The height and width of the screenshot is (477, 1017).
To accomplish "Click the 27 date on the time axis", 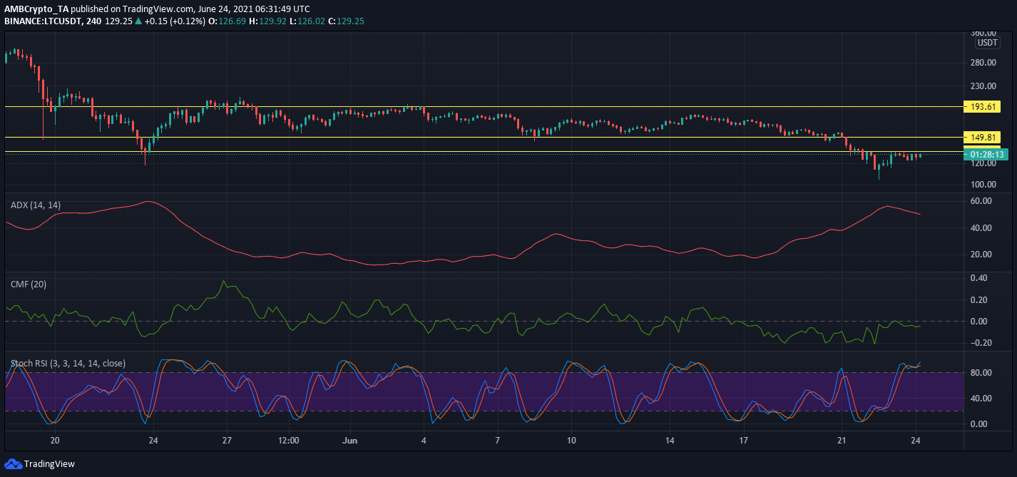I will [x=226, y=439].
